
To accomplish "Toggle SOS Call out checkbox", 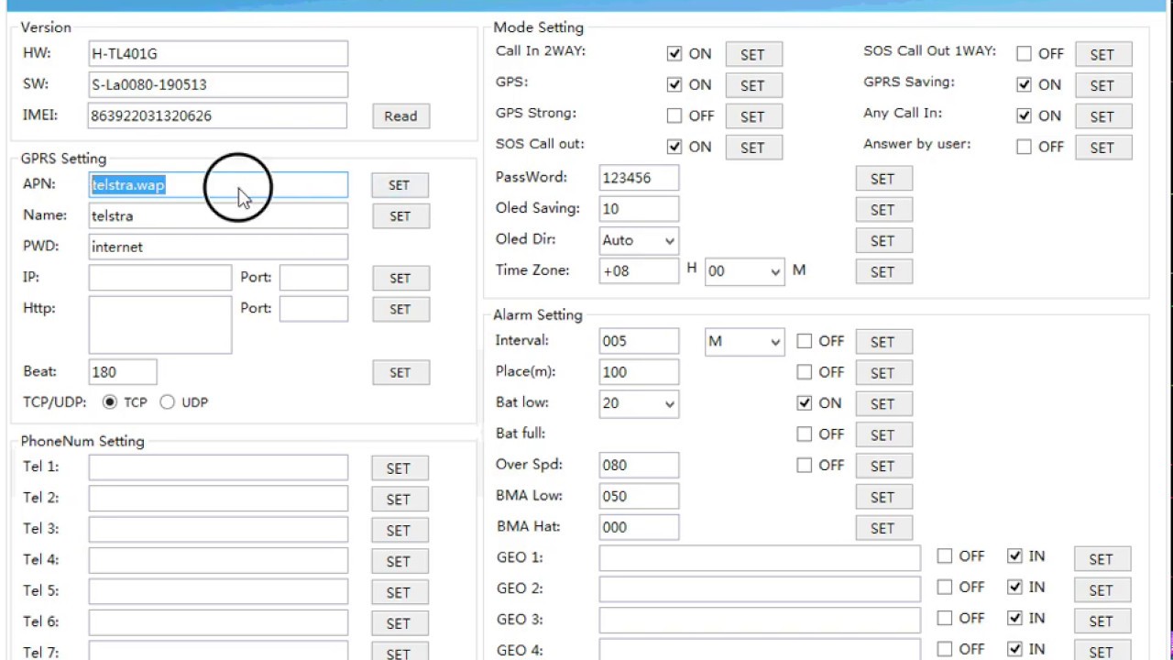I will coord(674,148).
